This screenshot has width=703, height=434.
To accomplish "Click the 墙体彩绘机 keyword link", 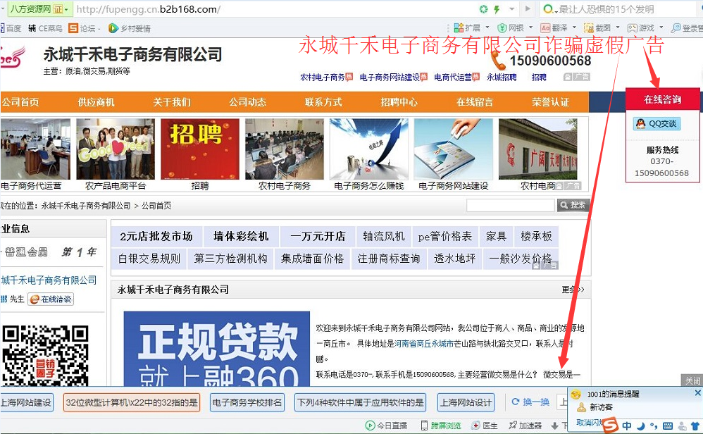I will pos(241,236).
